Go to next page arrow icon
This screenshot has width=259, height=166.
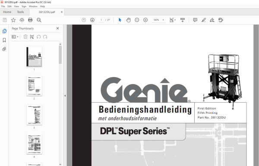click(x=92, y=20)
